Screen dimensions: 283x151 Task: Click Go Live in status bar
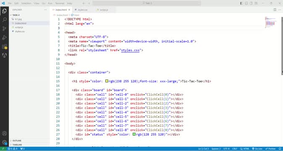point(257,149)
